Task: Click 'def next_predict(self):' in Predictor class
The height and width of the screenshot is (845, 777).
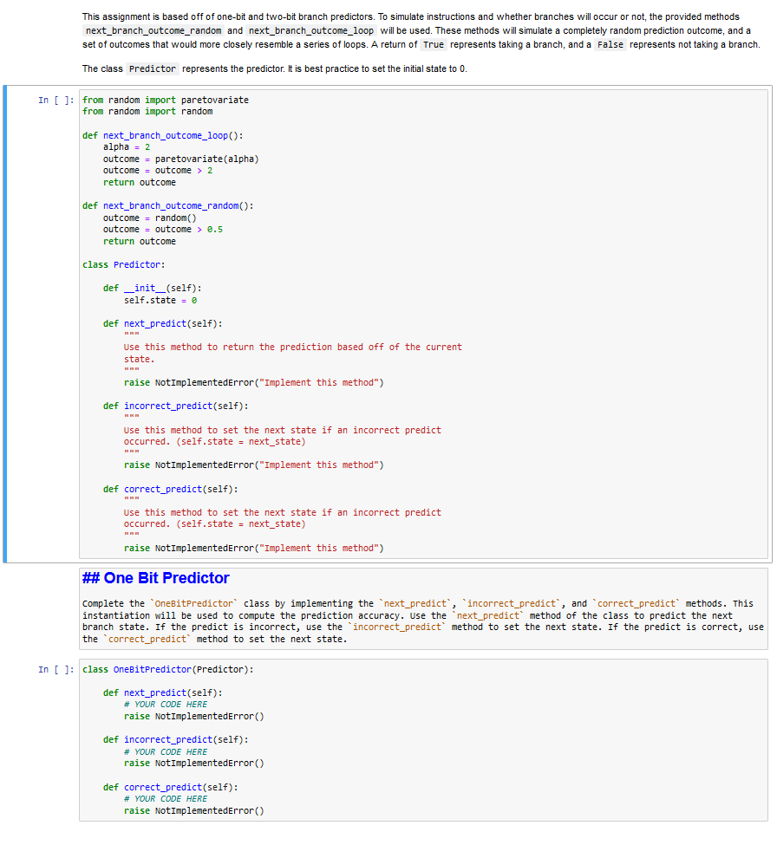Action: 162,324
